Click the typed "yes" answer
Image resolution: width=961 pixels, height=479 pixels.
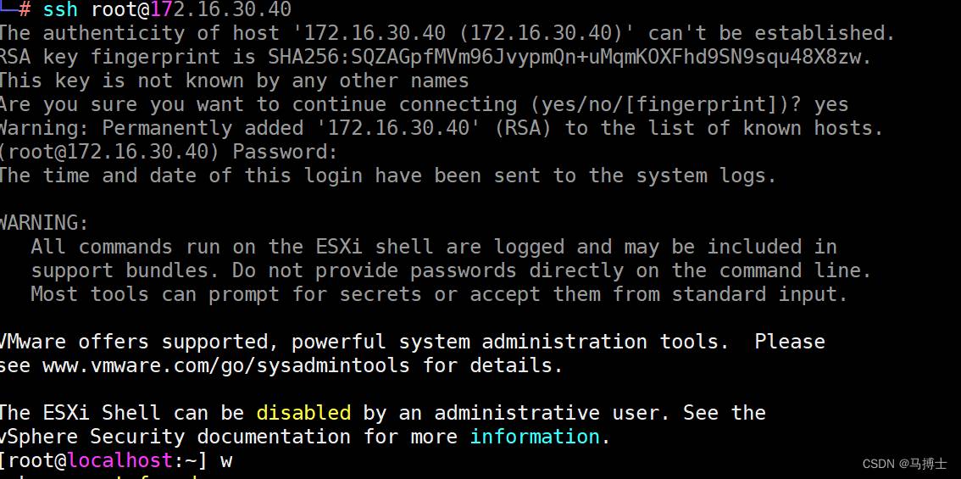(x=831, y=105)
